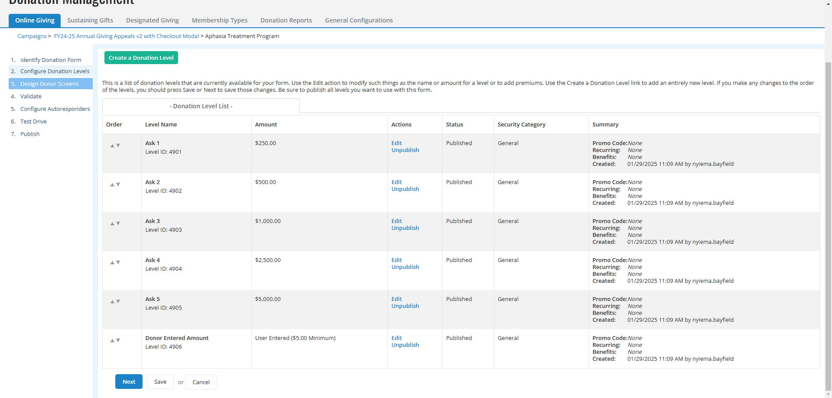
Task: Unpublish the Ask 1 level
Action: coord(405,150)
